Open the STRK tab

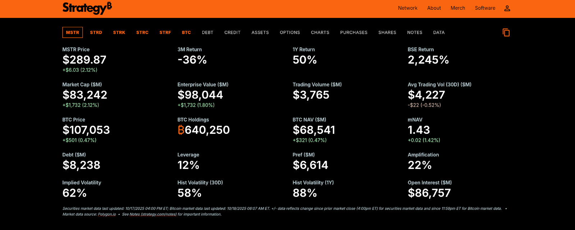coord(119,33)
